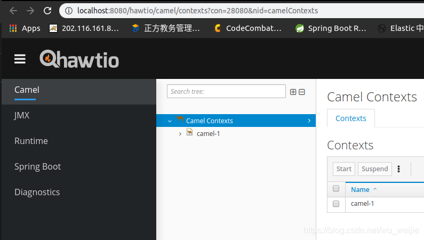Click the hawtio logo
The width and height of the screenshot is (424, 240).
[x=79, y=59]
